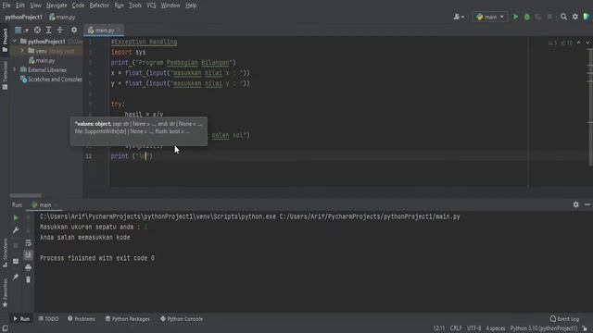Screen dimensions: 593x333
Task: Toggle scroll to end icon in Run panel
Action: (x=29, y=255)
